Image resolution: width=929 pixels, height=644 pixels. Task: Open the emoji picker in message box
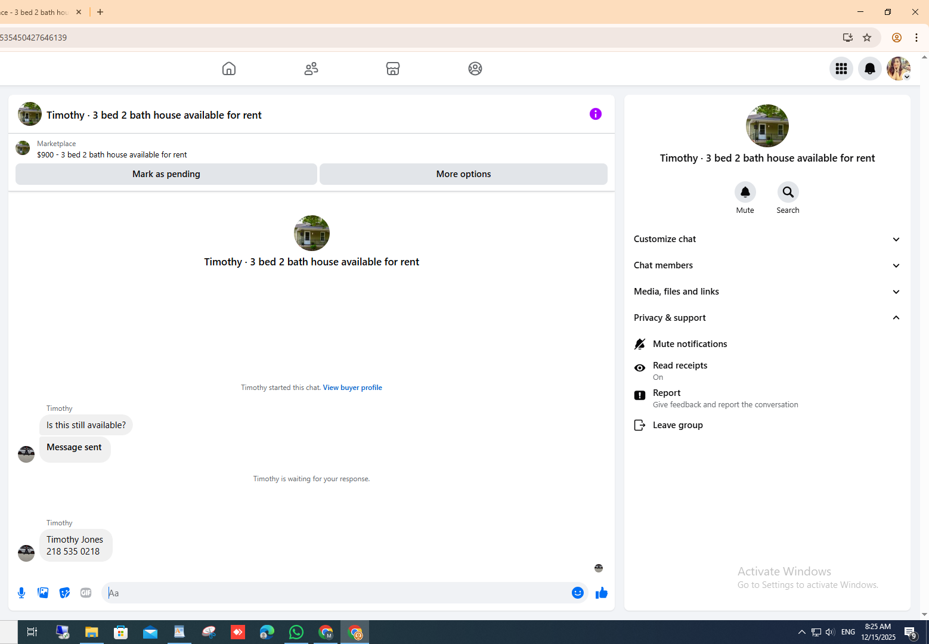[578, 593]
